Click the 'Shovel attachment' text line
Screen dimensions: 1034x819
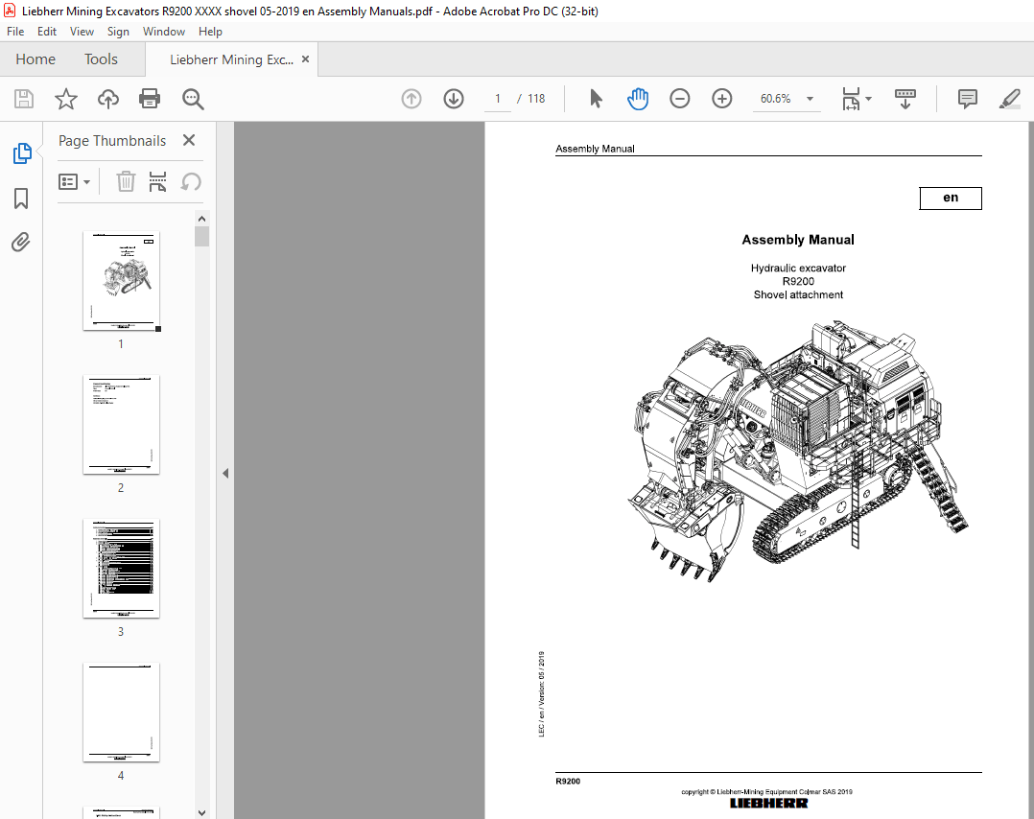pos(798,294)
